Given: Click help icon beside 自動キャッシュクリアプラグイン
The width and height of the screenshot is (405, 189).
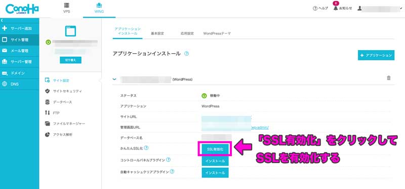Looking at the screenshot, I should (x=172, y=171).
